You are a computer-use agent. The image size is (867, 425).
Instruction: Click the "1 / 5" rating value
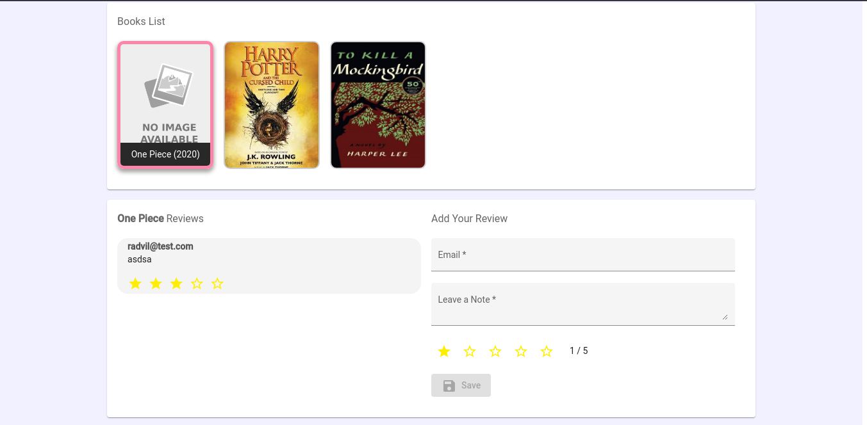coord(579,351)
